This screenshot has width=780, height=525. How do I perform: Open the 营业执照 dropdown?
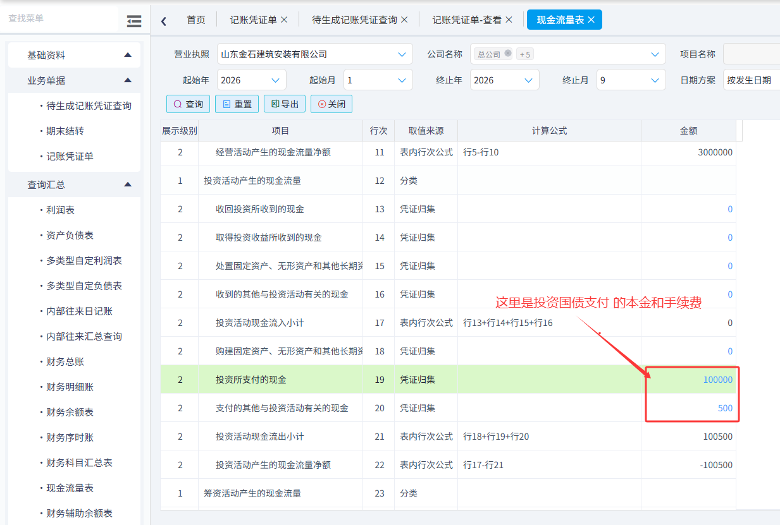point(314,54)
